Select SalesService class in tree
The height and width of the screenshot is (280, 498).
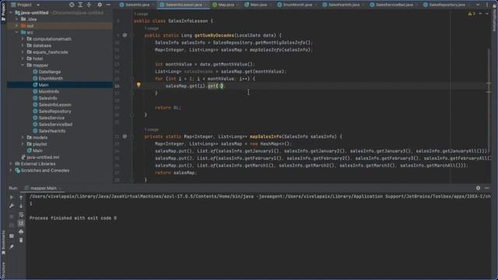point(51,117)
